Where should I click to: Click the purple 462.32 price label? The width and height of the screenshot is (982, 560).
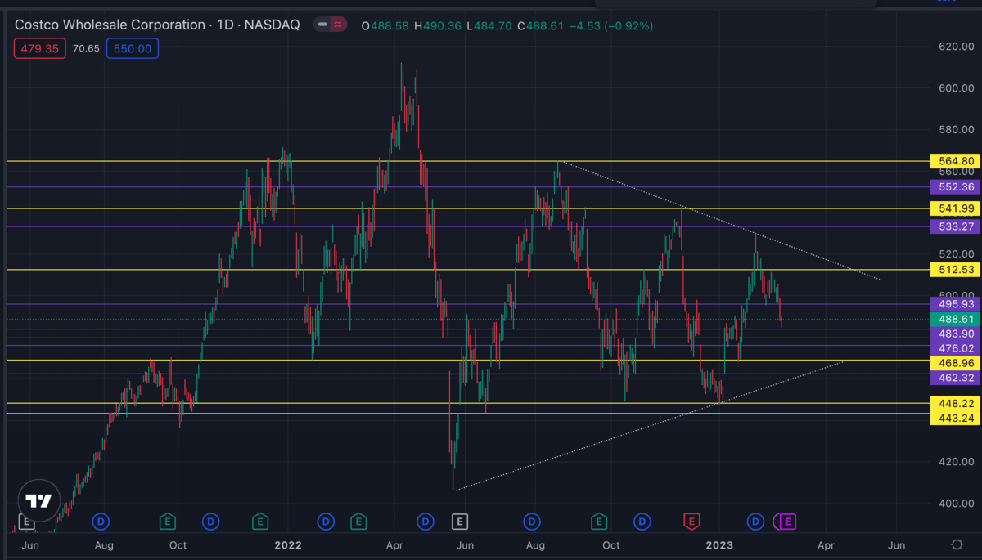[955, 378]
